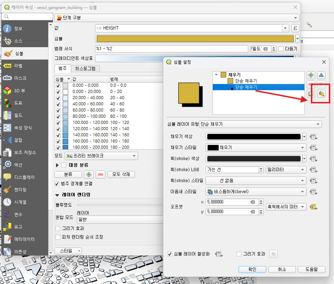Open the 소스 (Source) sidebar page

pos(25,41)
